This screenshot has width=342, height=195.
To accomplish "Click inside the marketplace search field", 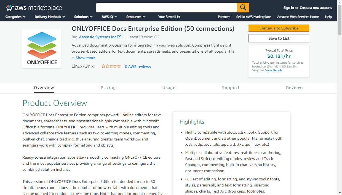I will (x=166, y=7).
